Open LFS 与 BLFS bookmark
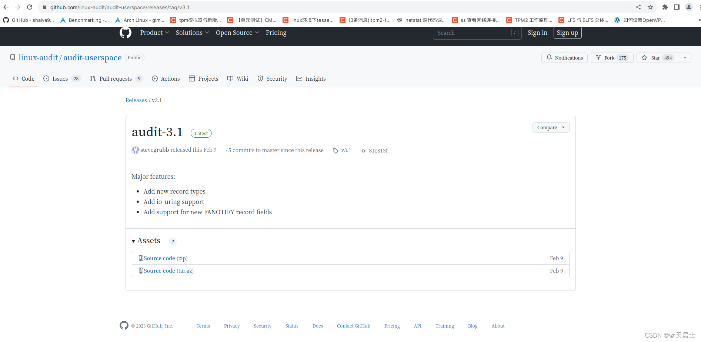The image size is (701, 342). tap(584, 20)
